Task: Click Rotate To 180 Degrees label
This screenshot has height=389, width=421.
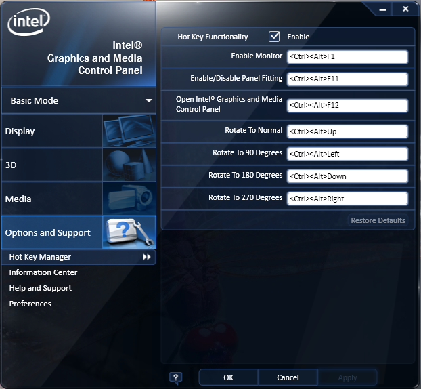Action: (246, 175)
